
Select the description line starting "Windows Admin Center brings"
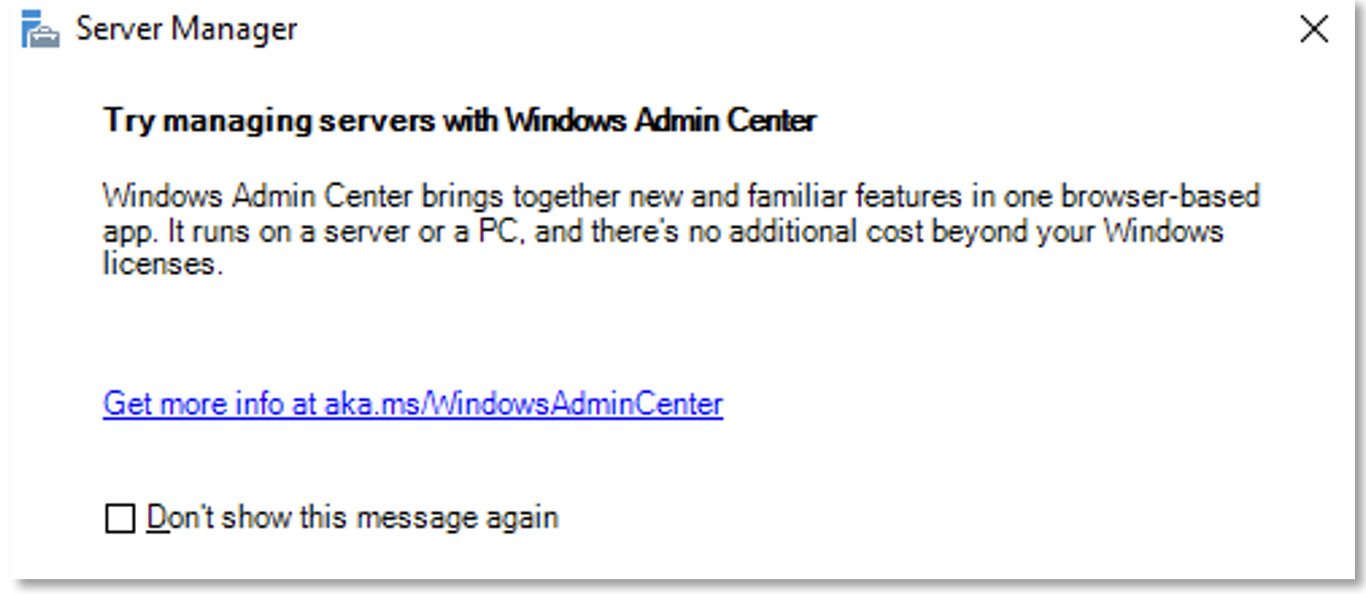click(x=681, y=197)
